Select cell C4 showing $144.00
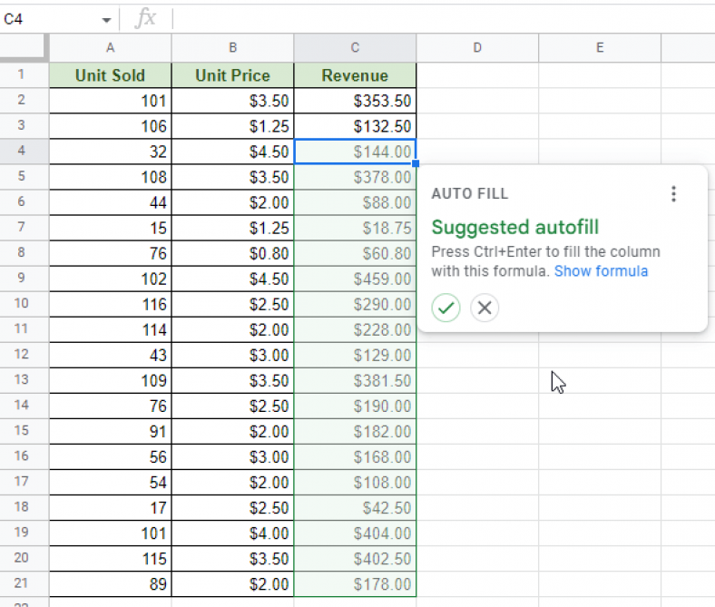715x607 pixels. tap(355, 152)
